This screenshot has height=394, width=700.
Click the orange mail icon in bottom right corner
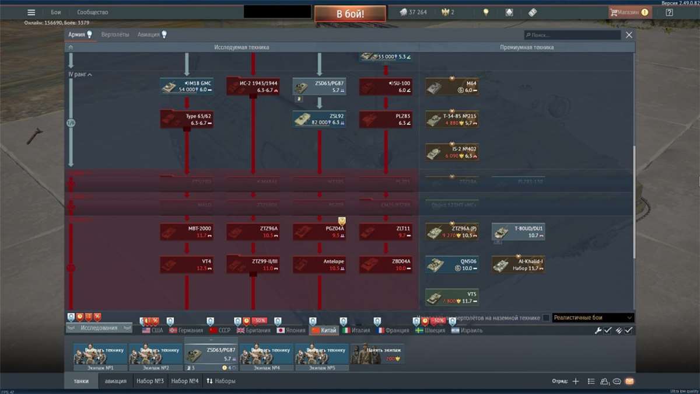[x=629, y=381]
